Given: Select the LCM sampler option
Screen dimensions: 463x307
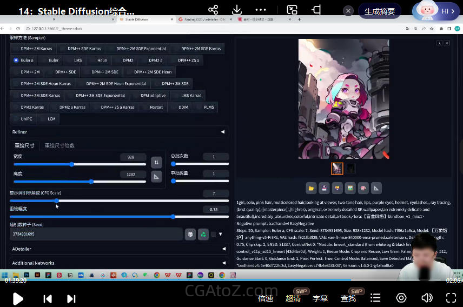Looking at the screenshot, I should [51, 119].
